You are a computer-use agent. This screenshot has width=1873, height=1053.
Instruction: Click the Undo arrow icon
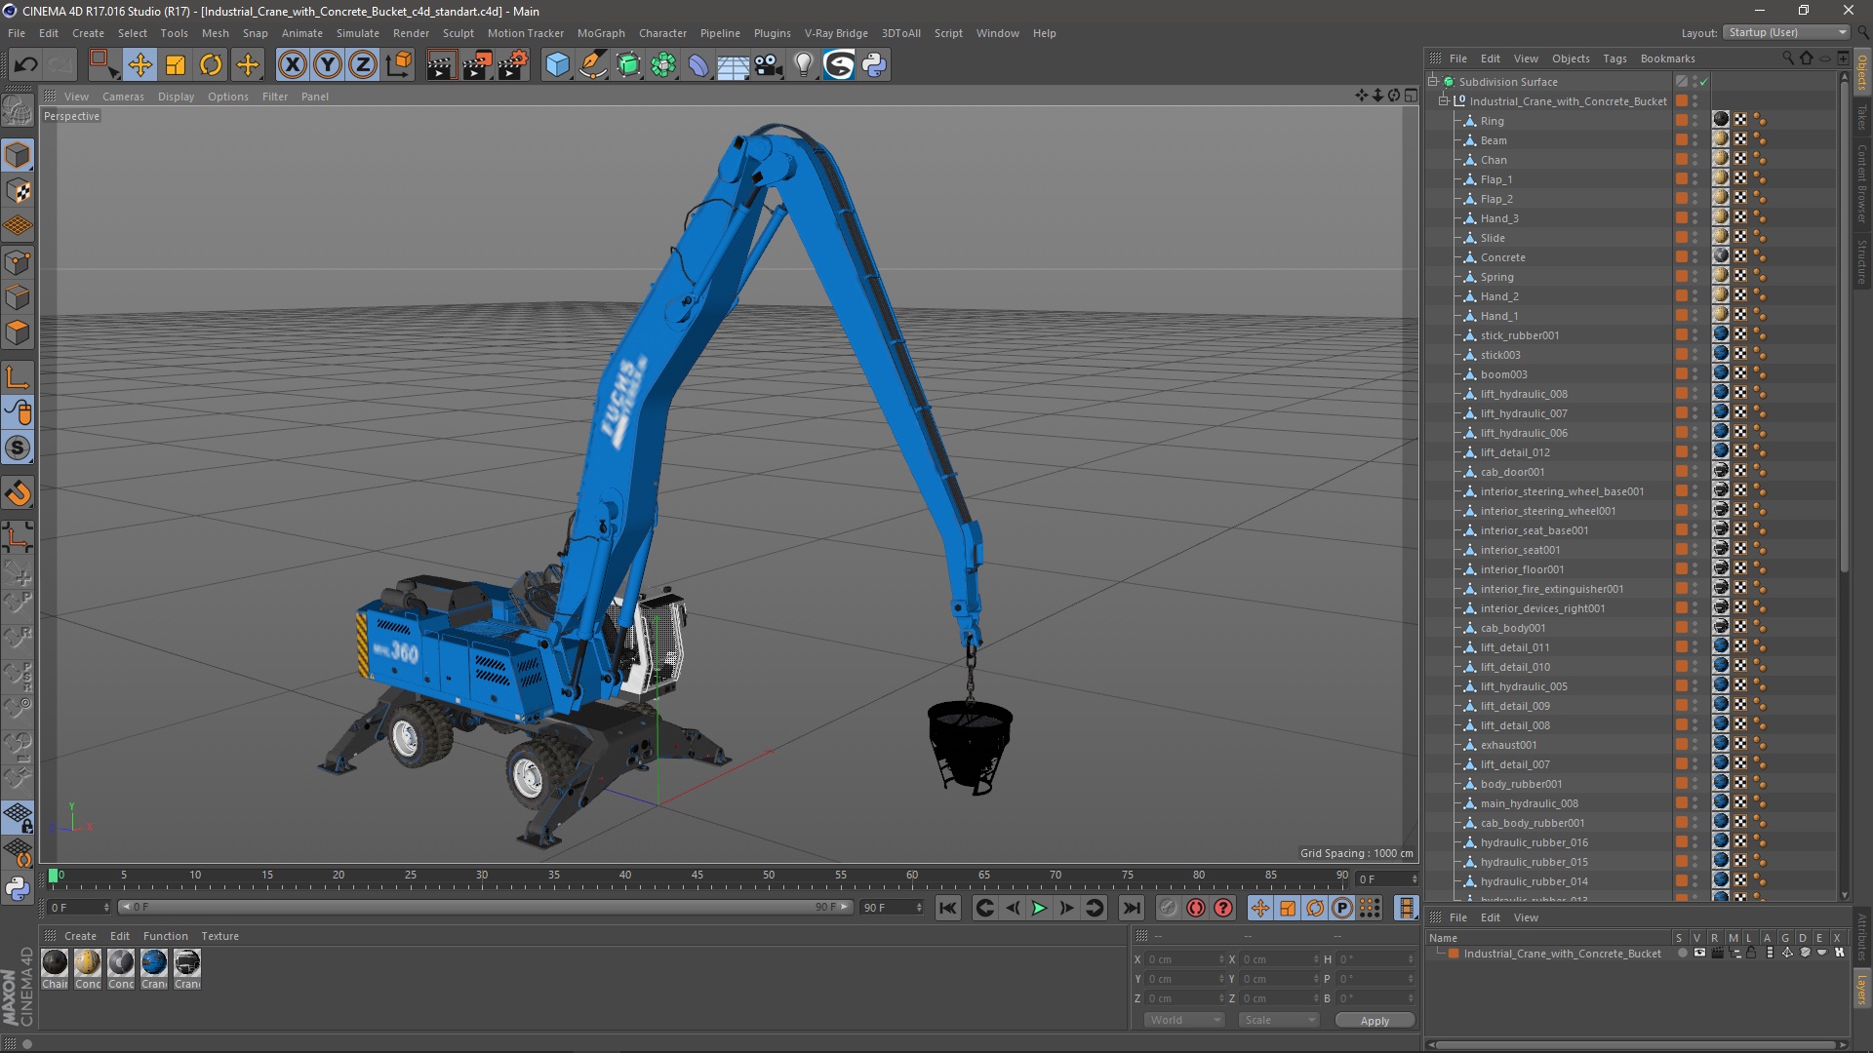(26, 65)
